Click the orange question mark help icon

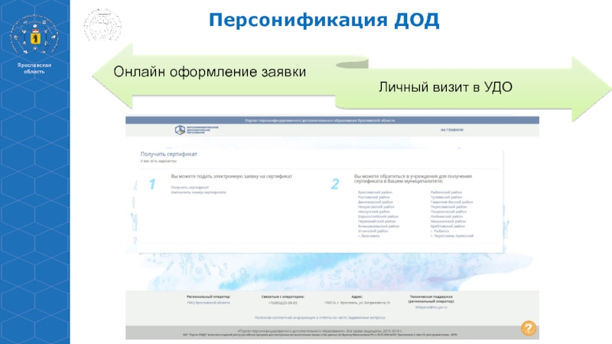click(x=528, y=329)
